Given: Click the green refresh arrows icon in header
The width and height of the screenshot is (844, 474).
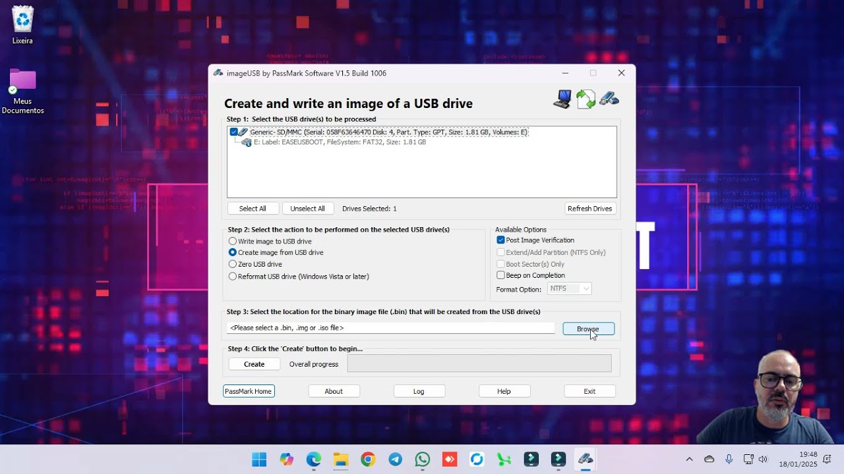Looking at the screenshot, I should point(586,99).
